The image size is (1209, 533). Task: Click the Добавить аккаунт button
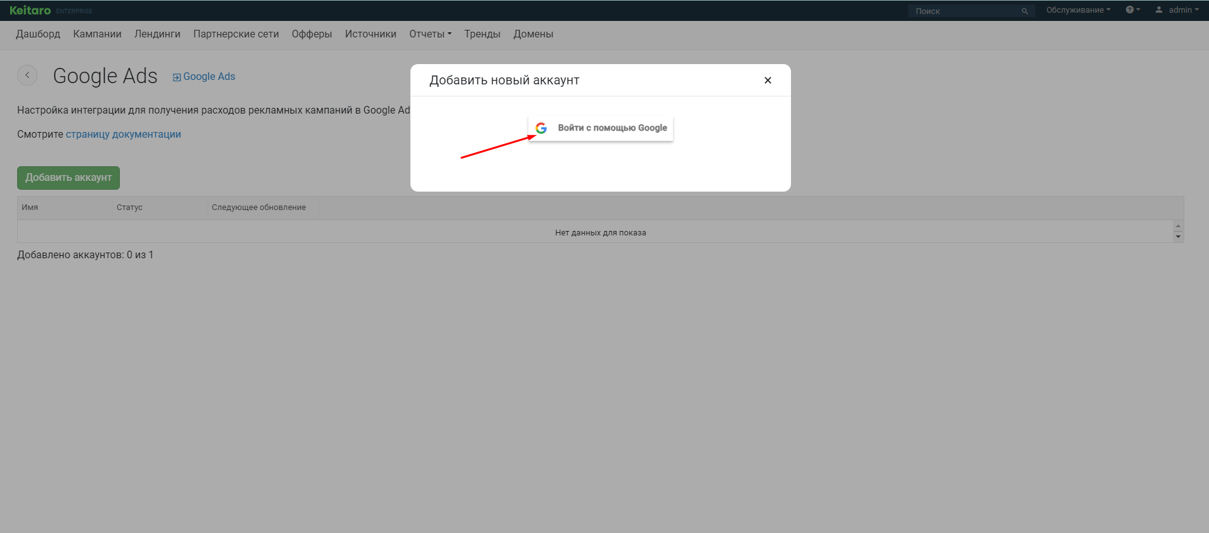69,178
